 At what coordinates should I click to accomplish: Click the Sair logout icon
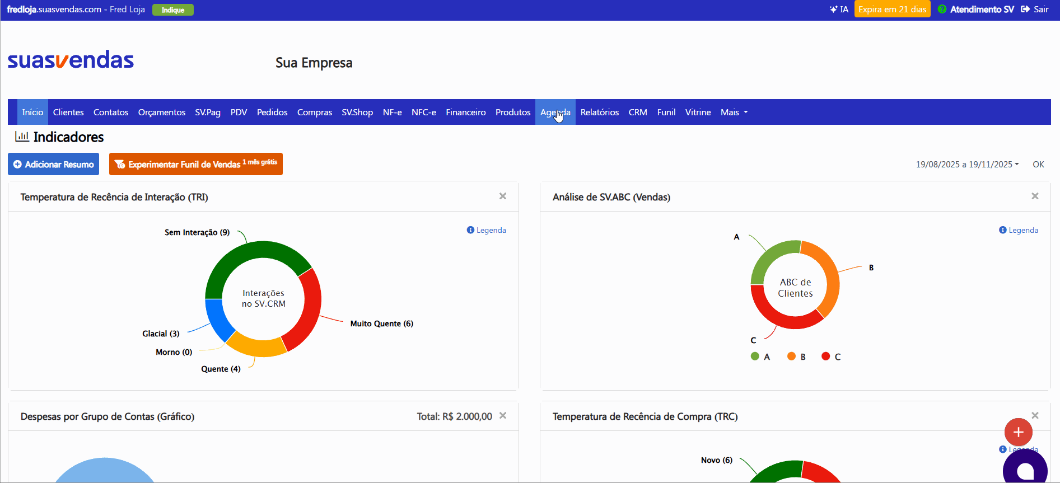point(1025,9)
